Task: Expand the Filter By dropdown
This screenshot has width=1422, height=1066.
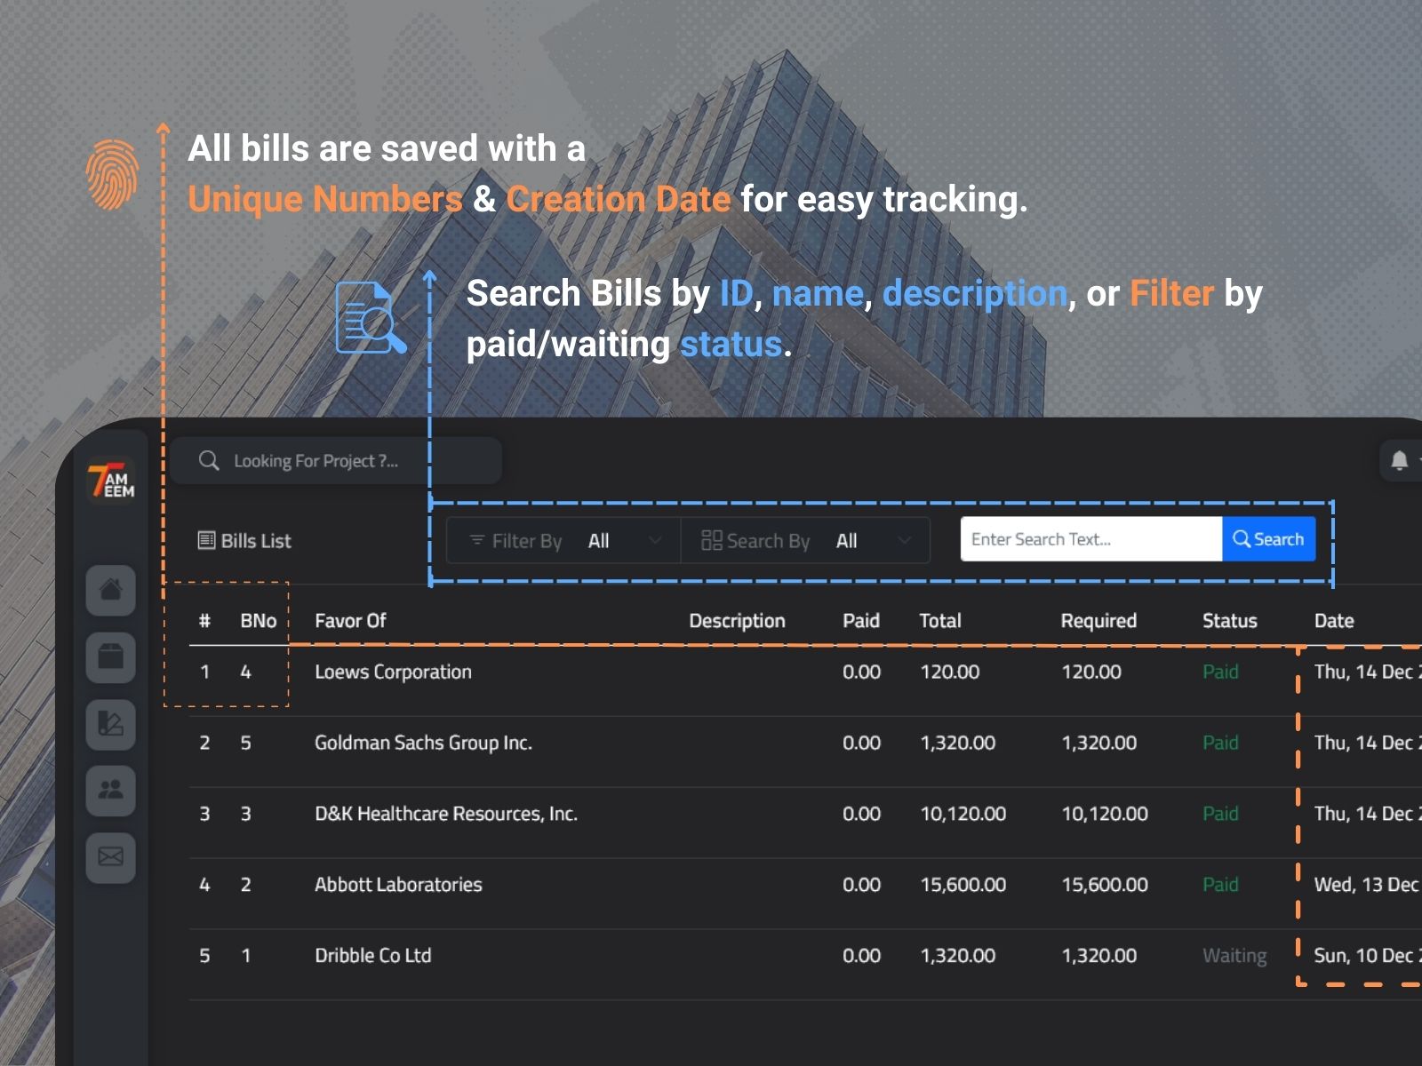Action: 564,541
